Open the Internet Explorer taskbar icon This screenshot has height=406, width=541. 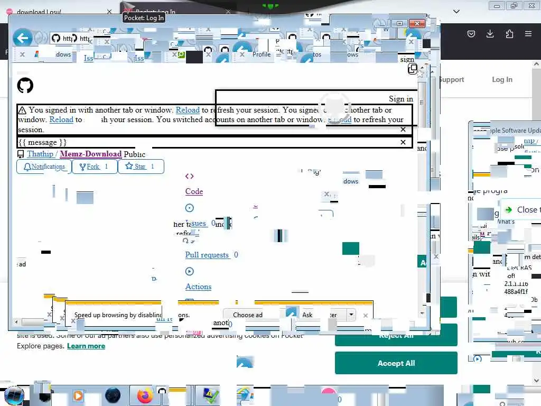(x=245, y=395)
